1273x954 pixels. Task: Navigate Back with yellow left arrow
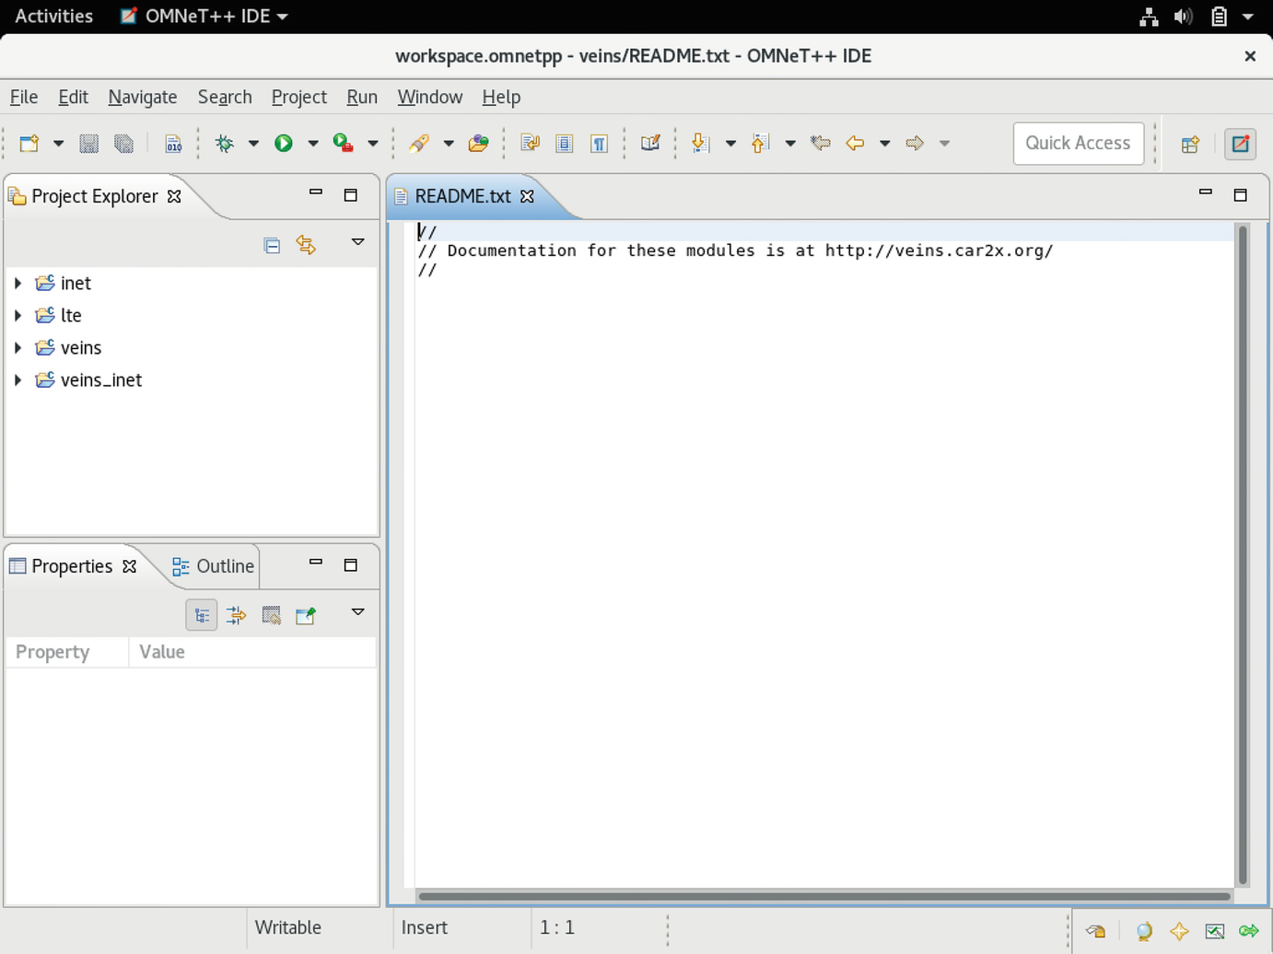[855, 143]
